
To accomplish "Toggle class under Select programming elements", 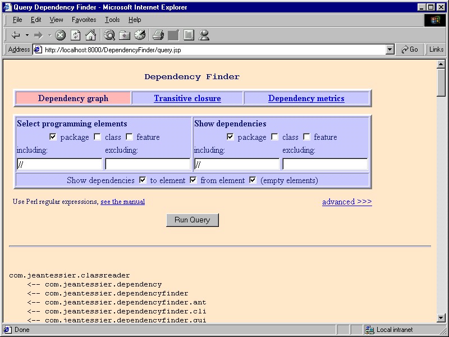I will click(98, 136).
